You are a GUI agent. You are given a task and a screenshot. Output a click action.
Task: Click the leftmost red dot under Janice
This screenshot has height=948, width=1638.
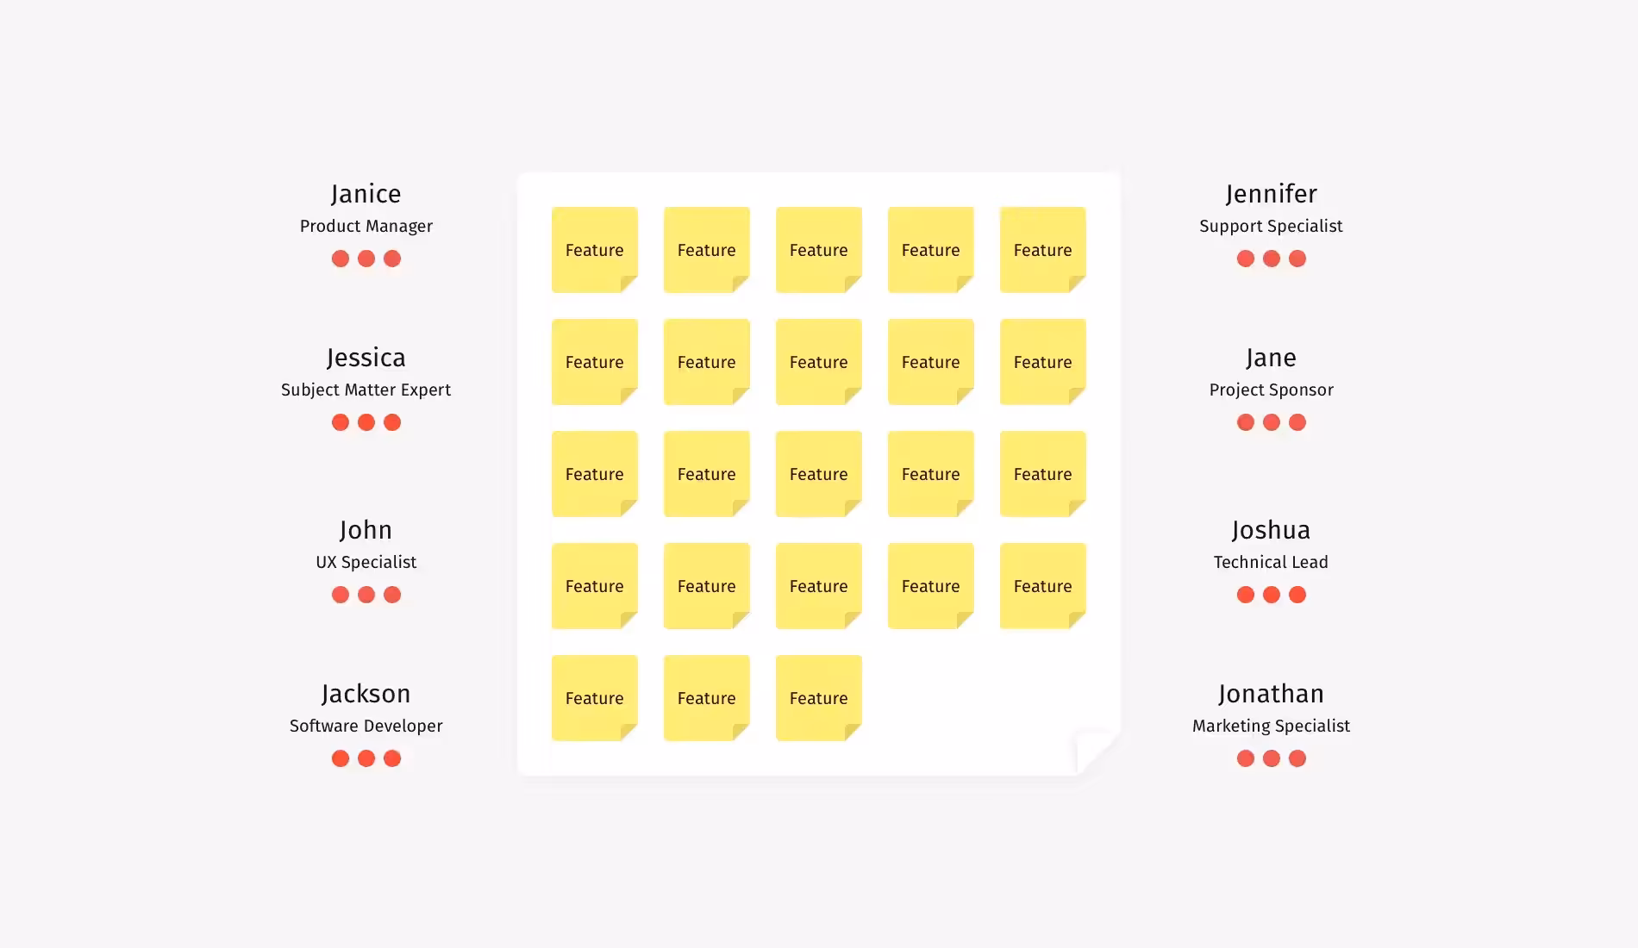point(341,259)
